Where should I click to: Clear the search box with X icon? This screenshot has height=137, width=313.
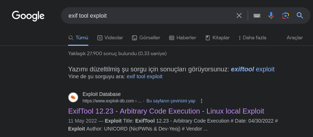(239, 16)
